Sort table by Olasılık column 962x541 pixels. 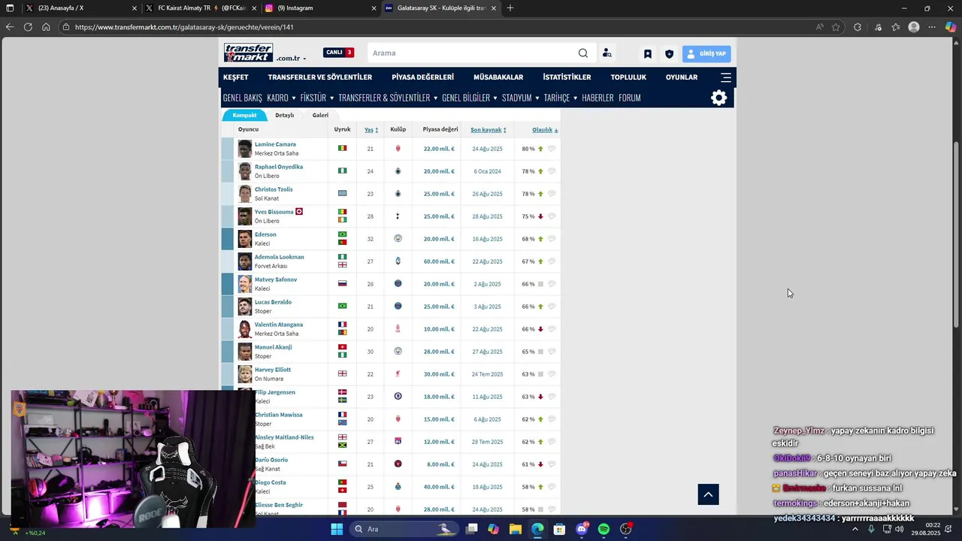click(545, 130)
